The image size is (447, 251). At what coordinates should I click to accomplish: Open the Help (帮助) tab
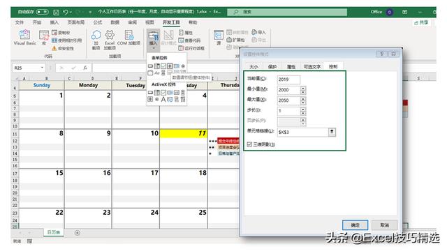(193, 22)
